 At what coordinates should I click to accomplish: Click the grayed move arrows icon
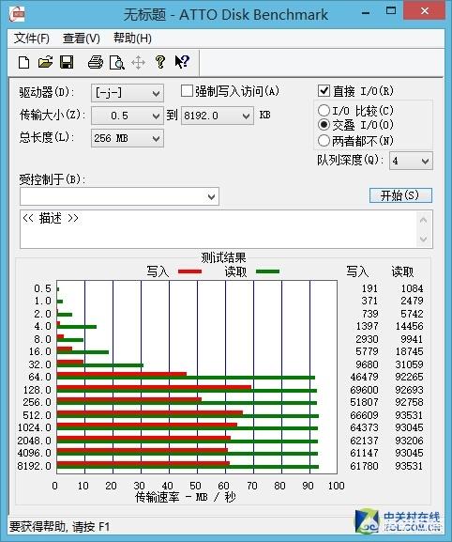(138, 63)
